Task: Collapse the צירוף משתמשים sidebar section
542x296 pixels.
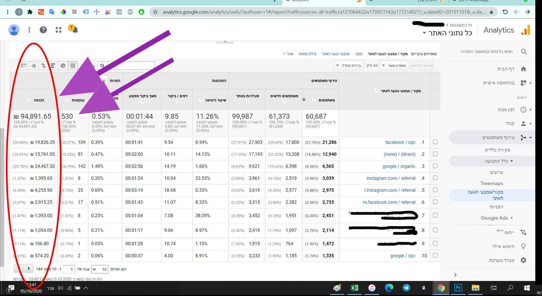Action: point(507,137)
